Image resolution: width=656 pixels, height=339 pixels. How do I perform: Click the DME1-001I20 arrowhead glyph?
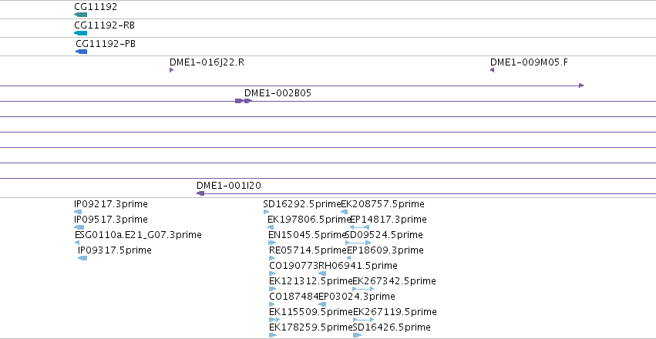(x=200, y=193)
